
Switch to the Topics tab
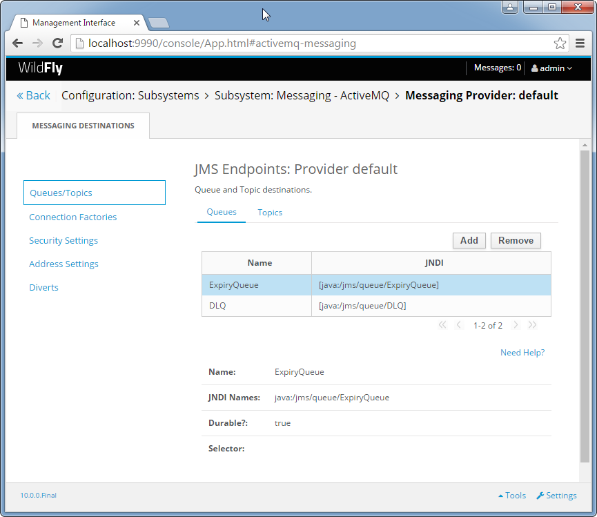[x=270, y=213]
